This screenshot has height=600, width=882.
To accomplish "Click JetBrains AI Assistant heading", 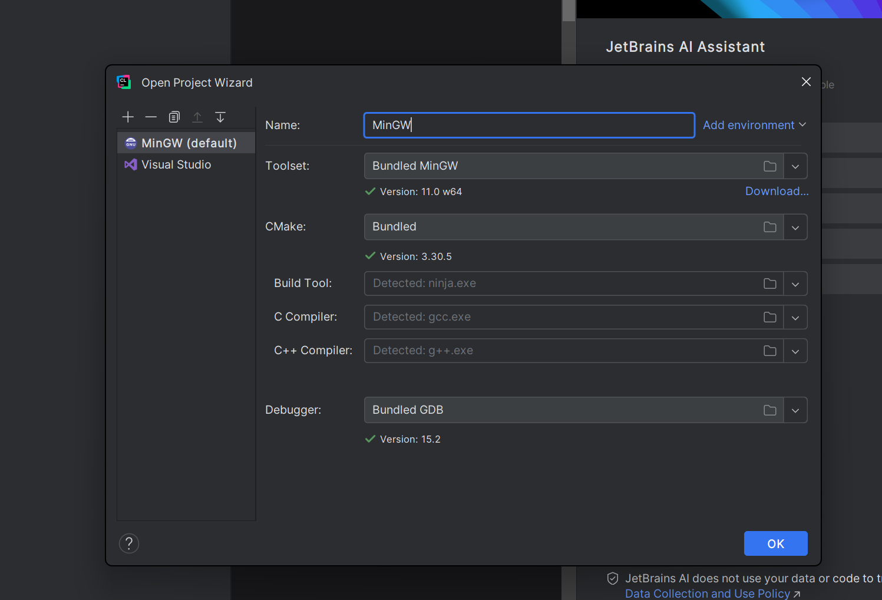I will 685,47.
